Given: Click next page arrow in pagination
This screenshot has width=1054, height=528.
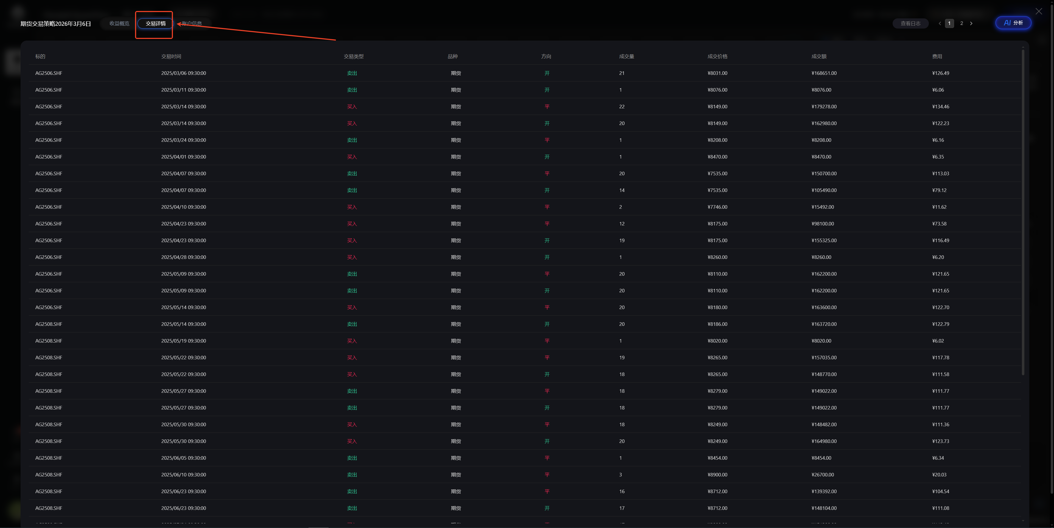Looking at the screenshot, I should [x=971, y=23].
